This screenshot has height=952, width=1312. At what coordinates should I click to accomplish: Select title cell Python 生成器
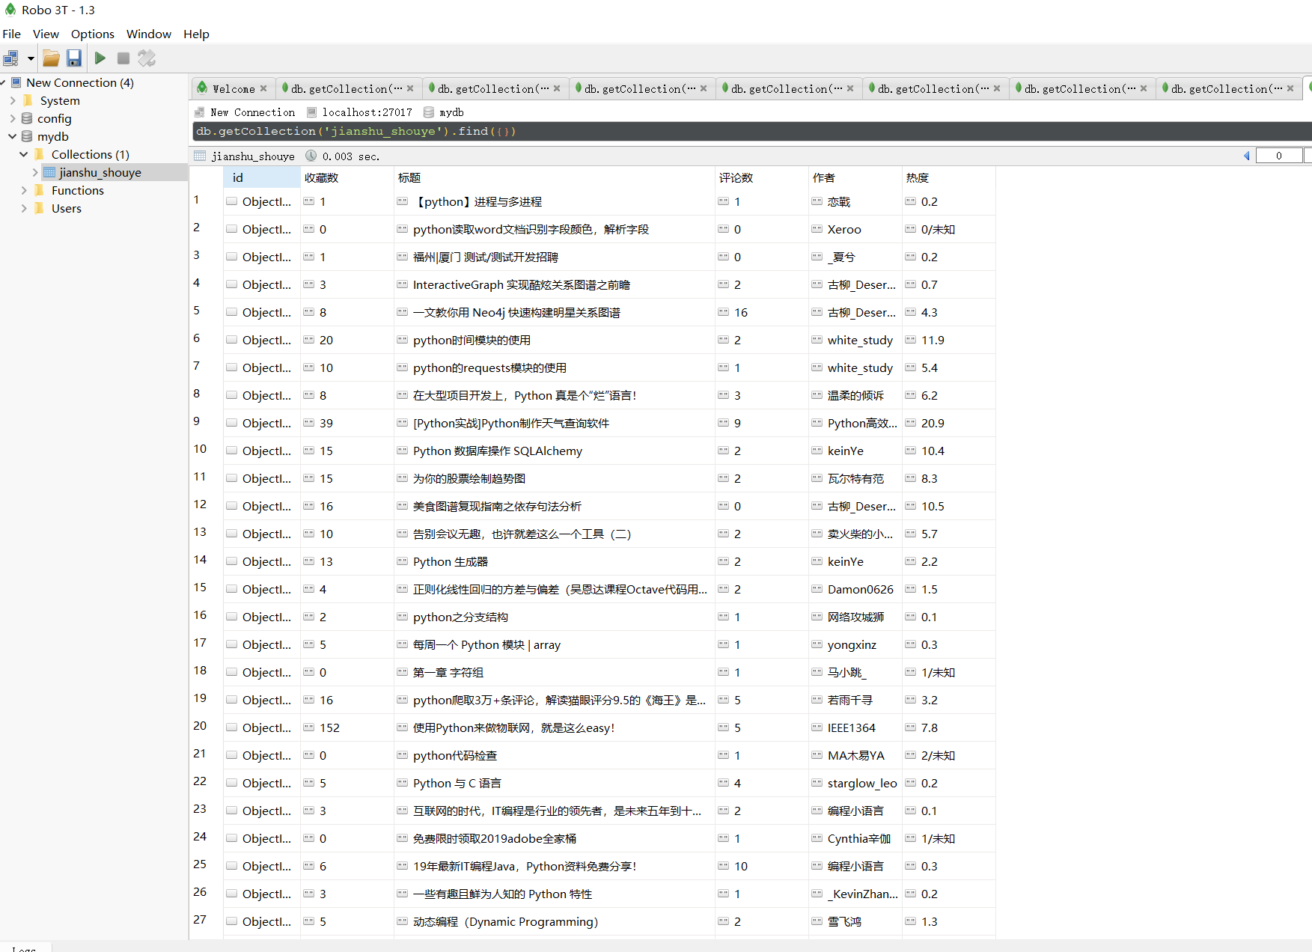coord(554,562)
